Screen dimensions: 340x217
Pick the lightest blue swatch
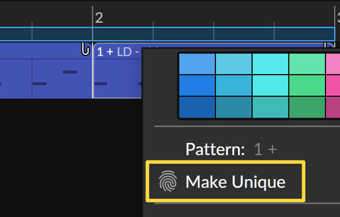[x=197, y=64]
